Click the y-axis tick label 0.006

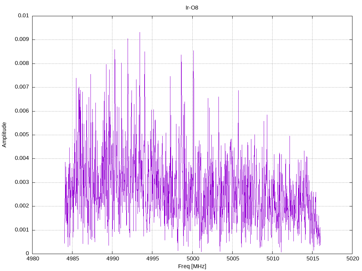(22, 111)
